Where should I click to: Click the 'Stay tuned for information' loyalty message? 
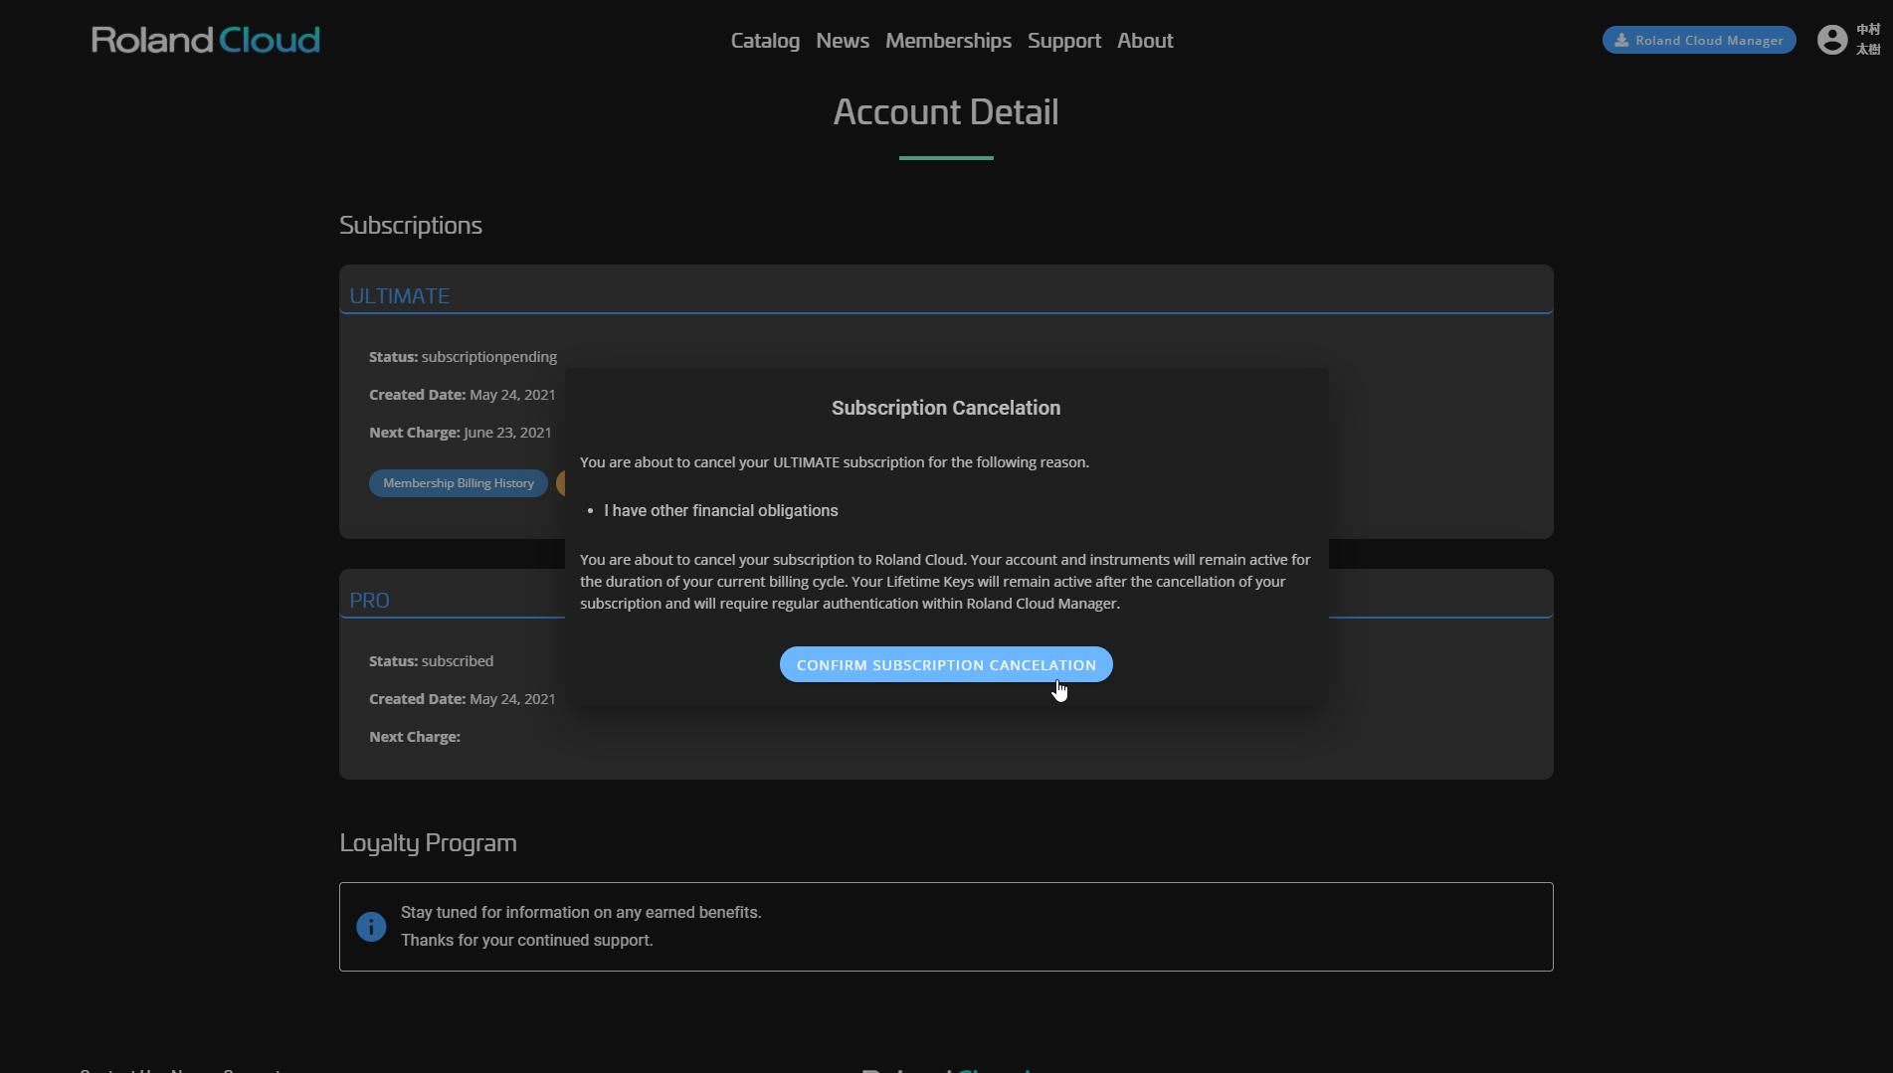coord(580,913)
